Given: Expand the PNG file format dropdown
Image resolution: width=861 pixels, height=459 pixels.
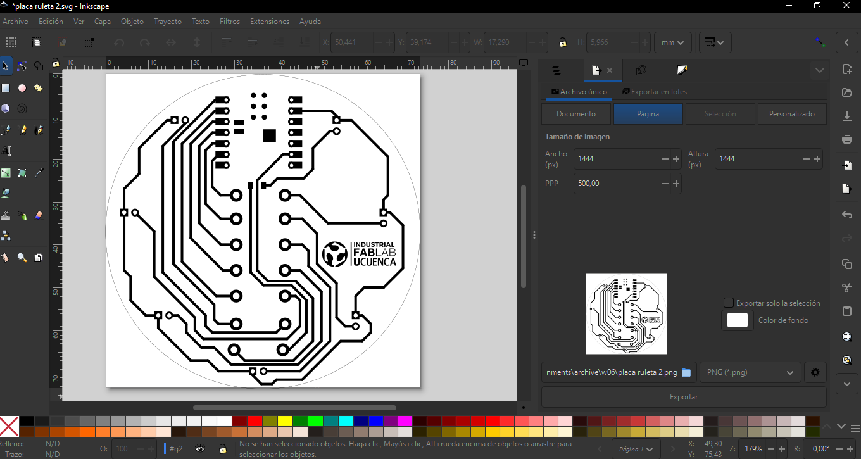Looking at the screenshot, I should (x=750, y=372).
